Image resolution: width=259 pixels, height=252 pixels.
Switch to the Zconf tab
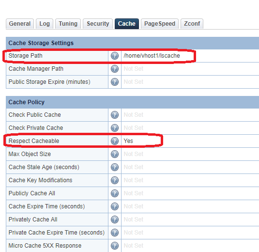pos(192,24)
